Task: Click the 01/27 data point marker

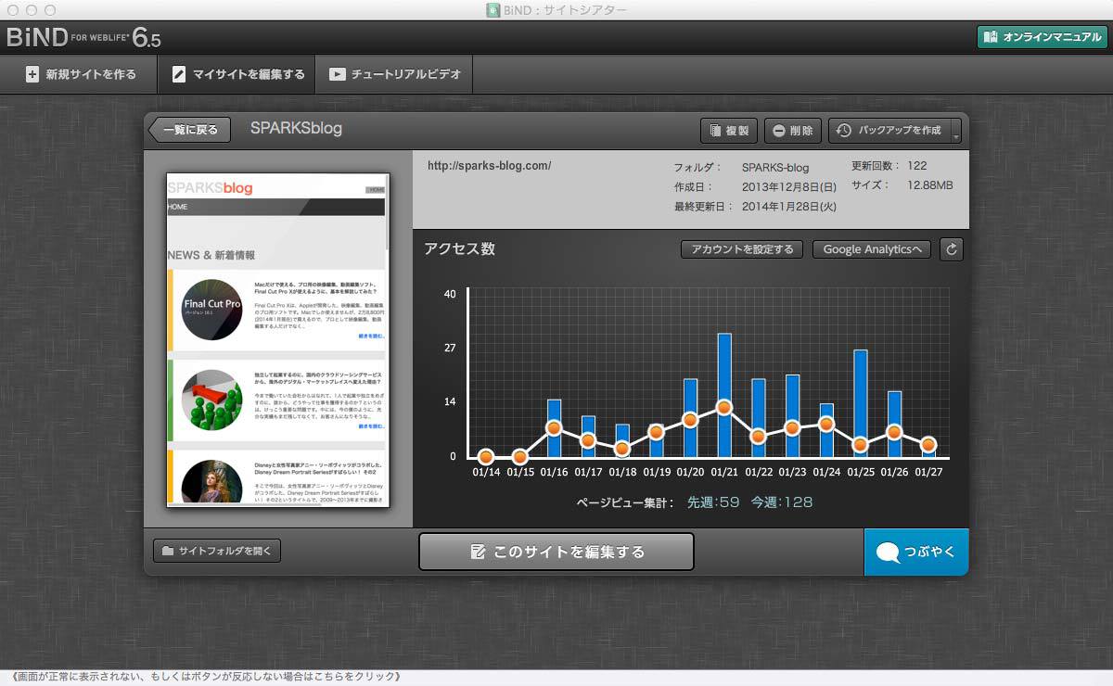Action: 928,444
